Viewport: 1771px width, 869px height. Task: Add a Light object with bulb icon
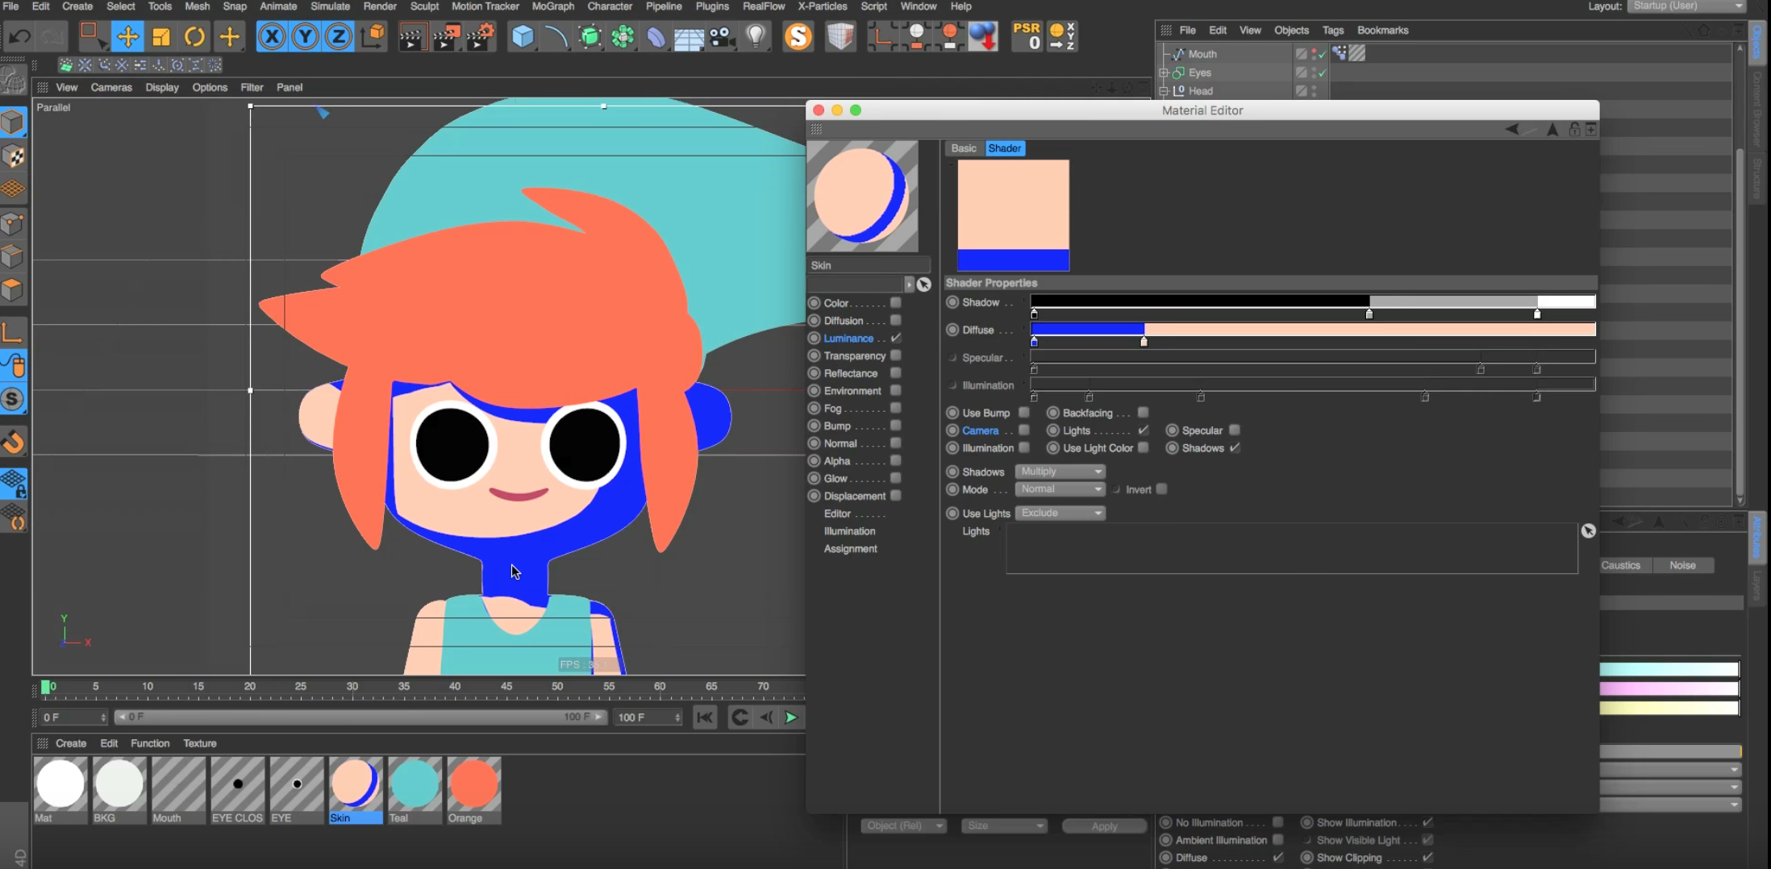(x=756, y=36)
